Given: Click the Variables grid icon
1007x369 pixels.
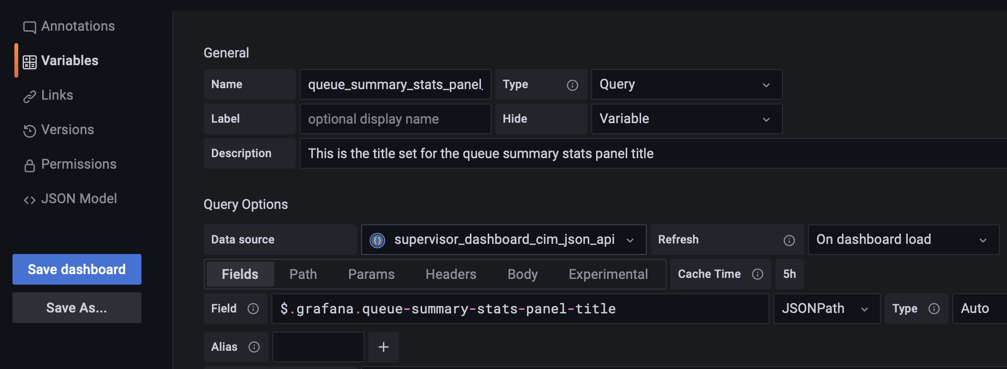Looking at the screenshot, I should coord(30,62).
